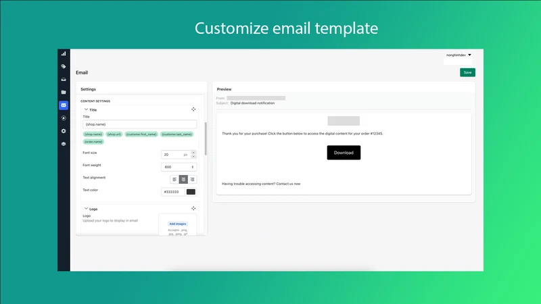Align title text left

pos(174,179)
